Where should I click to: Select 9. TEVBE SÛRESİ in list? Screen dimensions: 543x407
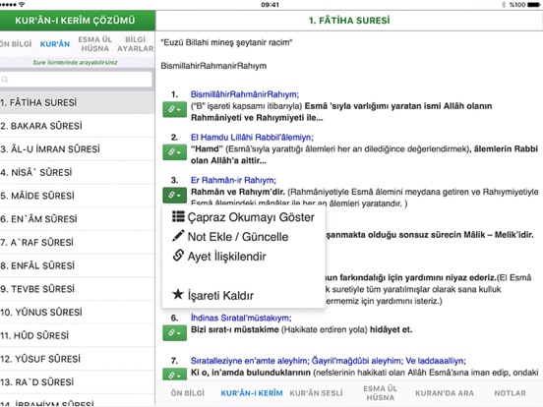(78, 289)
